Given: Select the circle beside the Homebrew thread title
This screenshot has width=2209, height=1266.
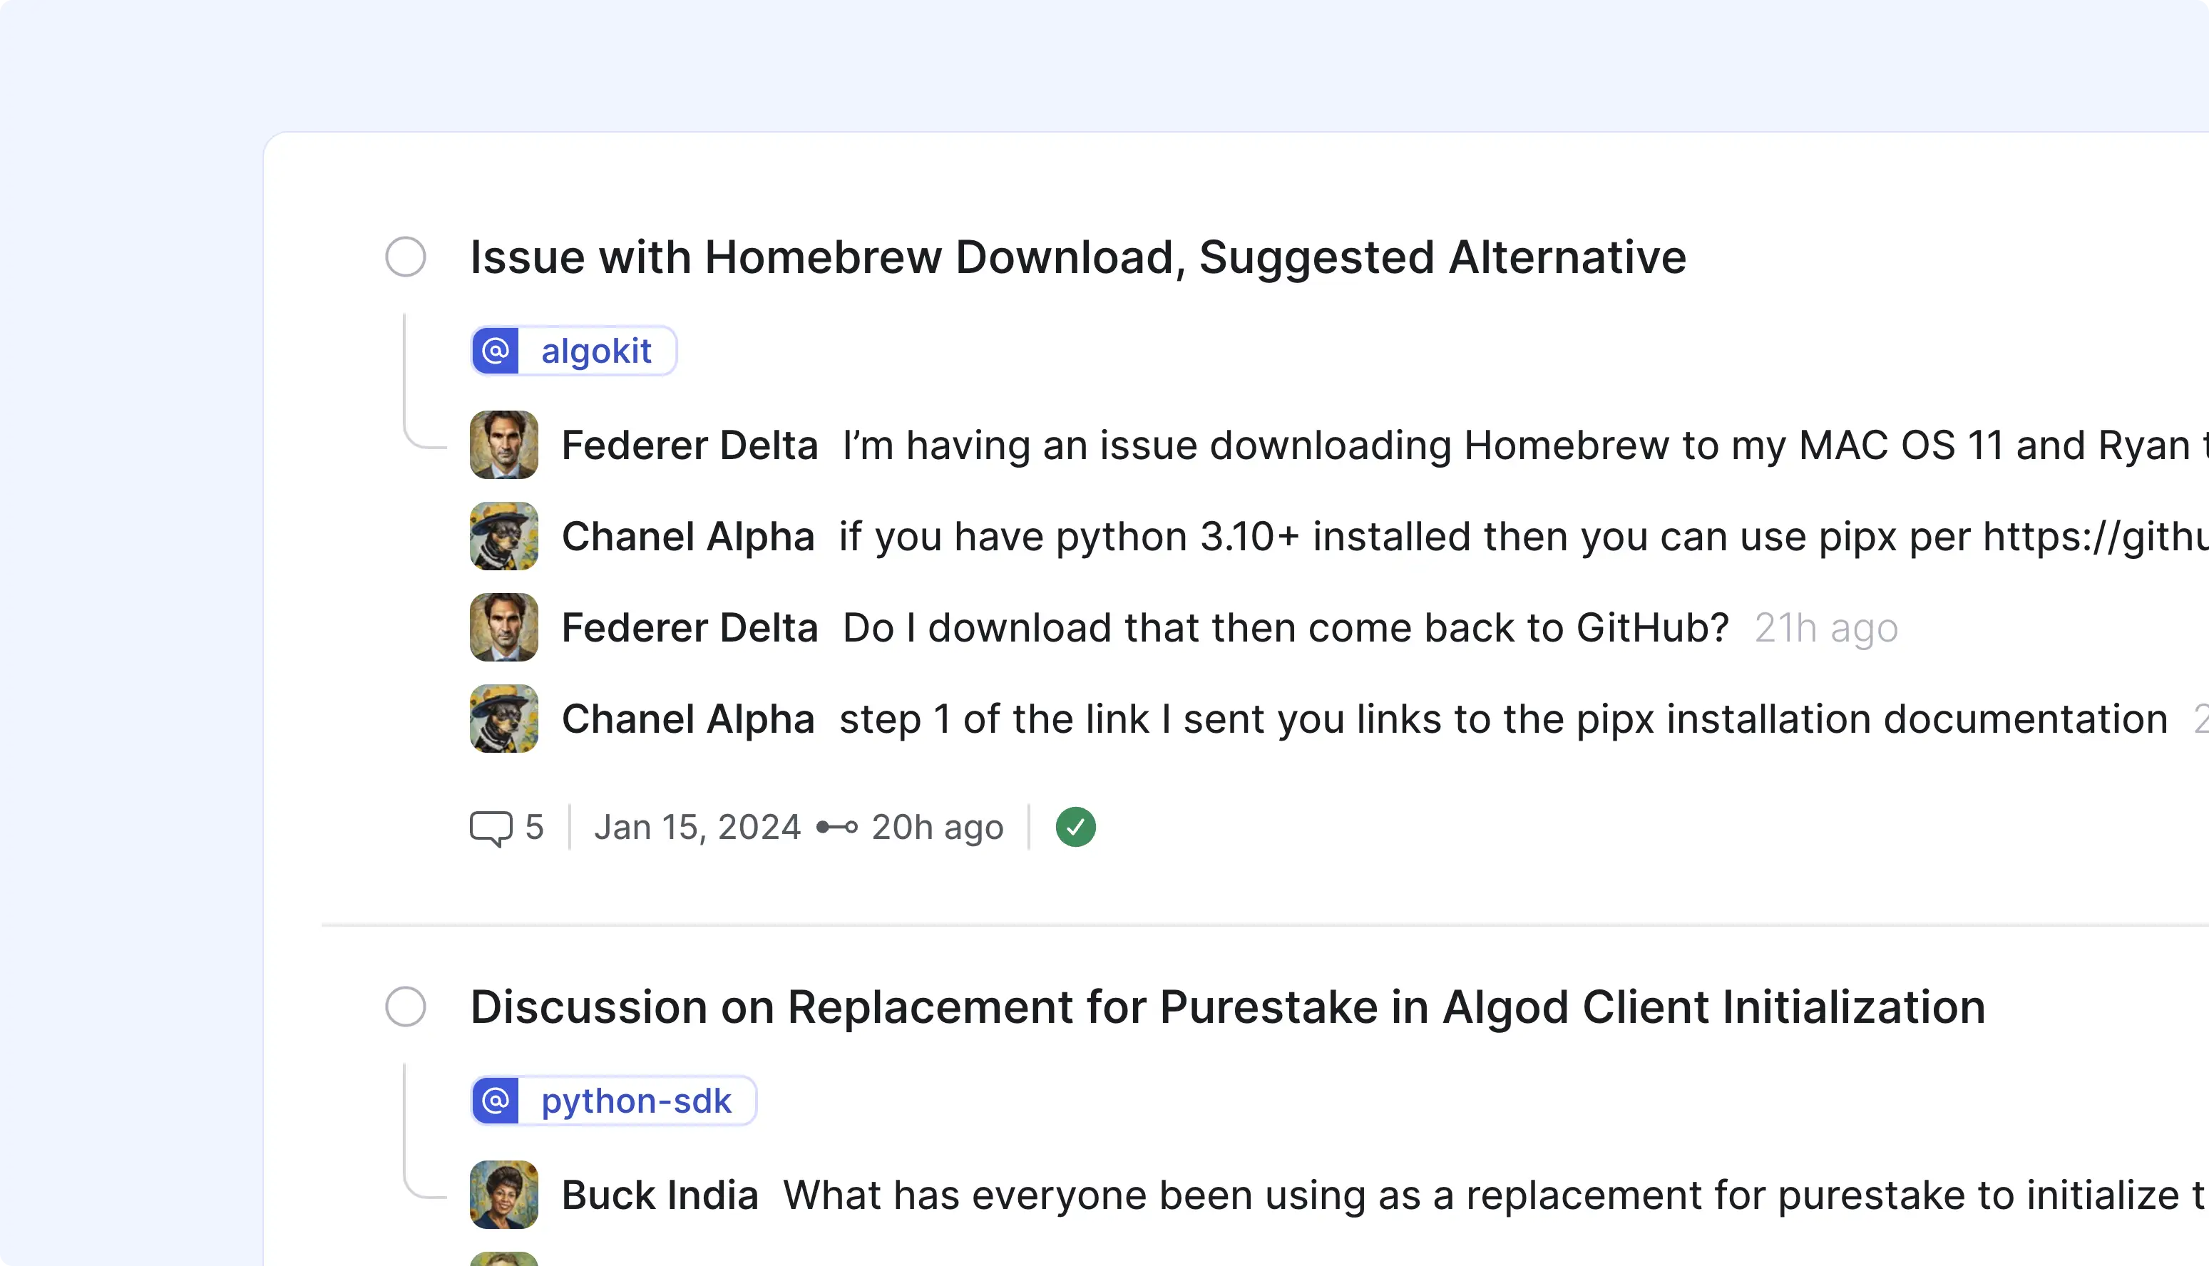Looking at the screenshot, I should tap(405, 257).
